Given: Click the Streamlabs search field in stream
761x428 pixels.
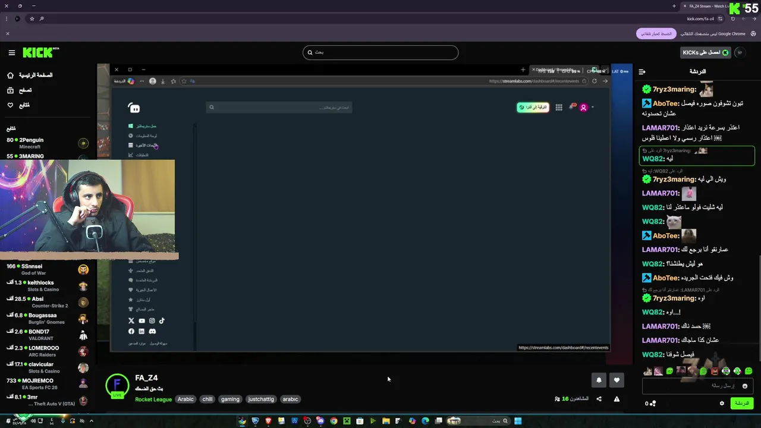Looking at the screenshot, I should pos(279,107).
